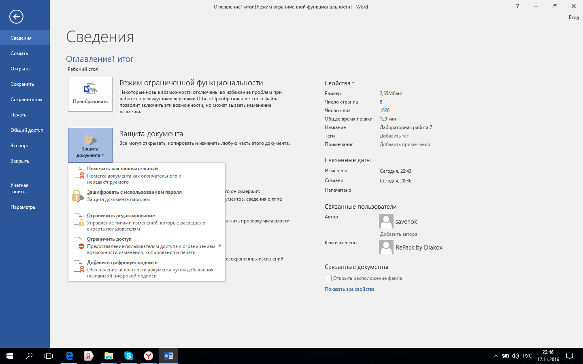
Task: Expand the Свойства properties dropdown
Action: click(339, 83)
